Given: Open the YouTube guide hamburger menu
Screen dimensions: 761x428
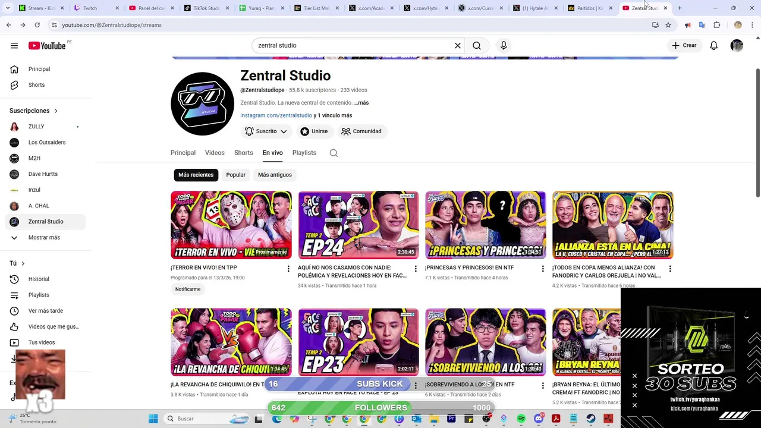Looking at the screenshot, I should (x=14, y=46).
